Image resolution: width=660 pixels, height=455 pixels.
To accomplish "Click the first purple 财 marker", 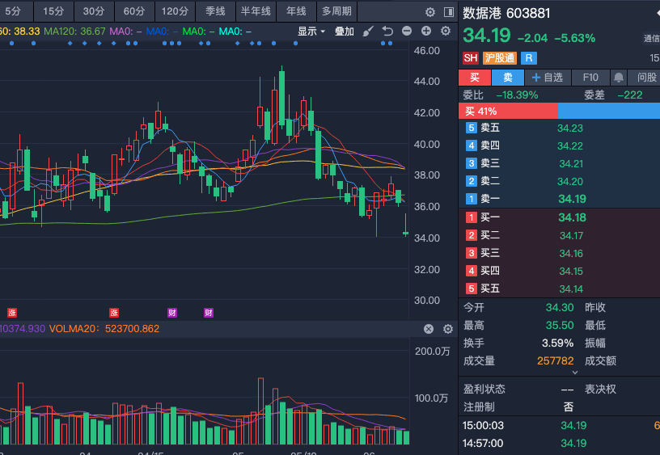I will click(x=172, y=313).
